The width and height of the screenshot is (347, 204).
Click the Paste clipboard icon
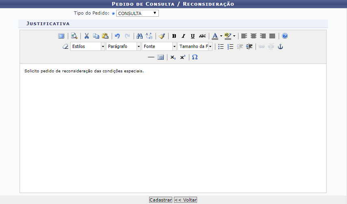[x=105, y=36]
